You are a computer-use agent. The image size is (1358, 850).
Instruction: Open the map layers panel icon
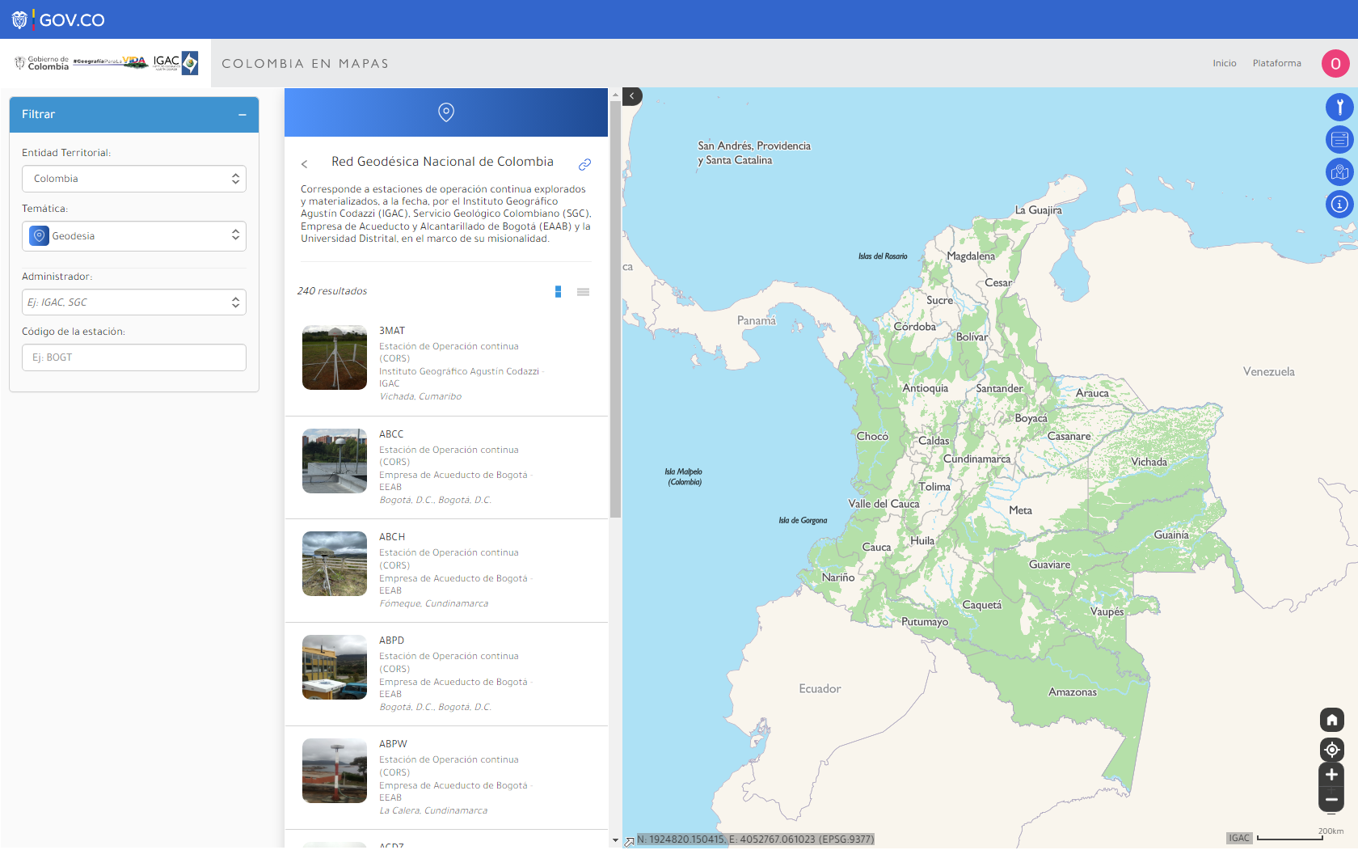click(1339, 139)
